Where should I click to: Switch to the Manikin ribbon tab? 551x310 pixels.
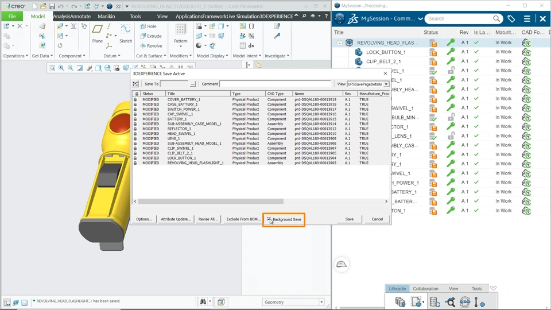pos(106,16)
